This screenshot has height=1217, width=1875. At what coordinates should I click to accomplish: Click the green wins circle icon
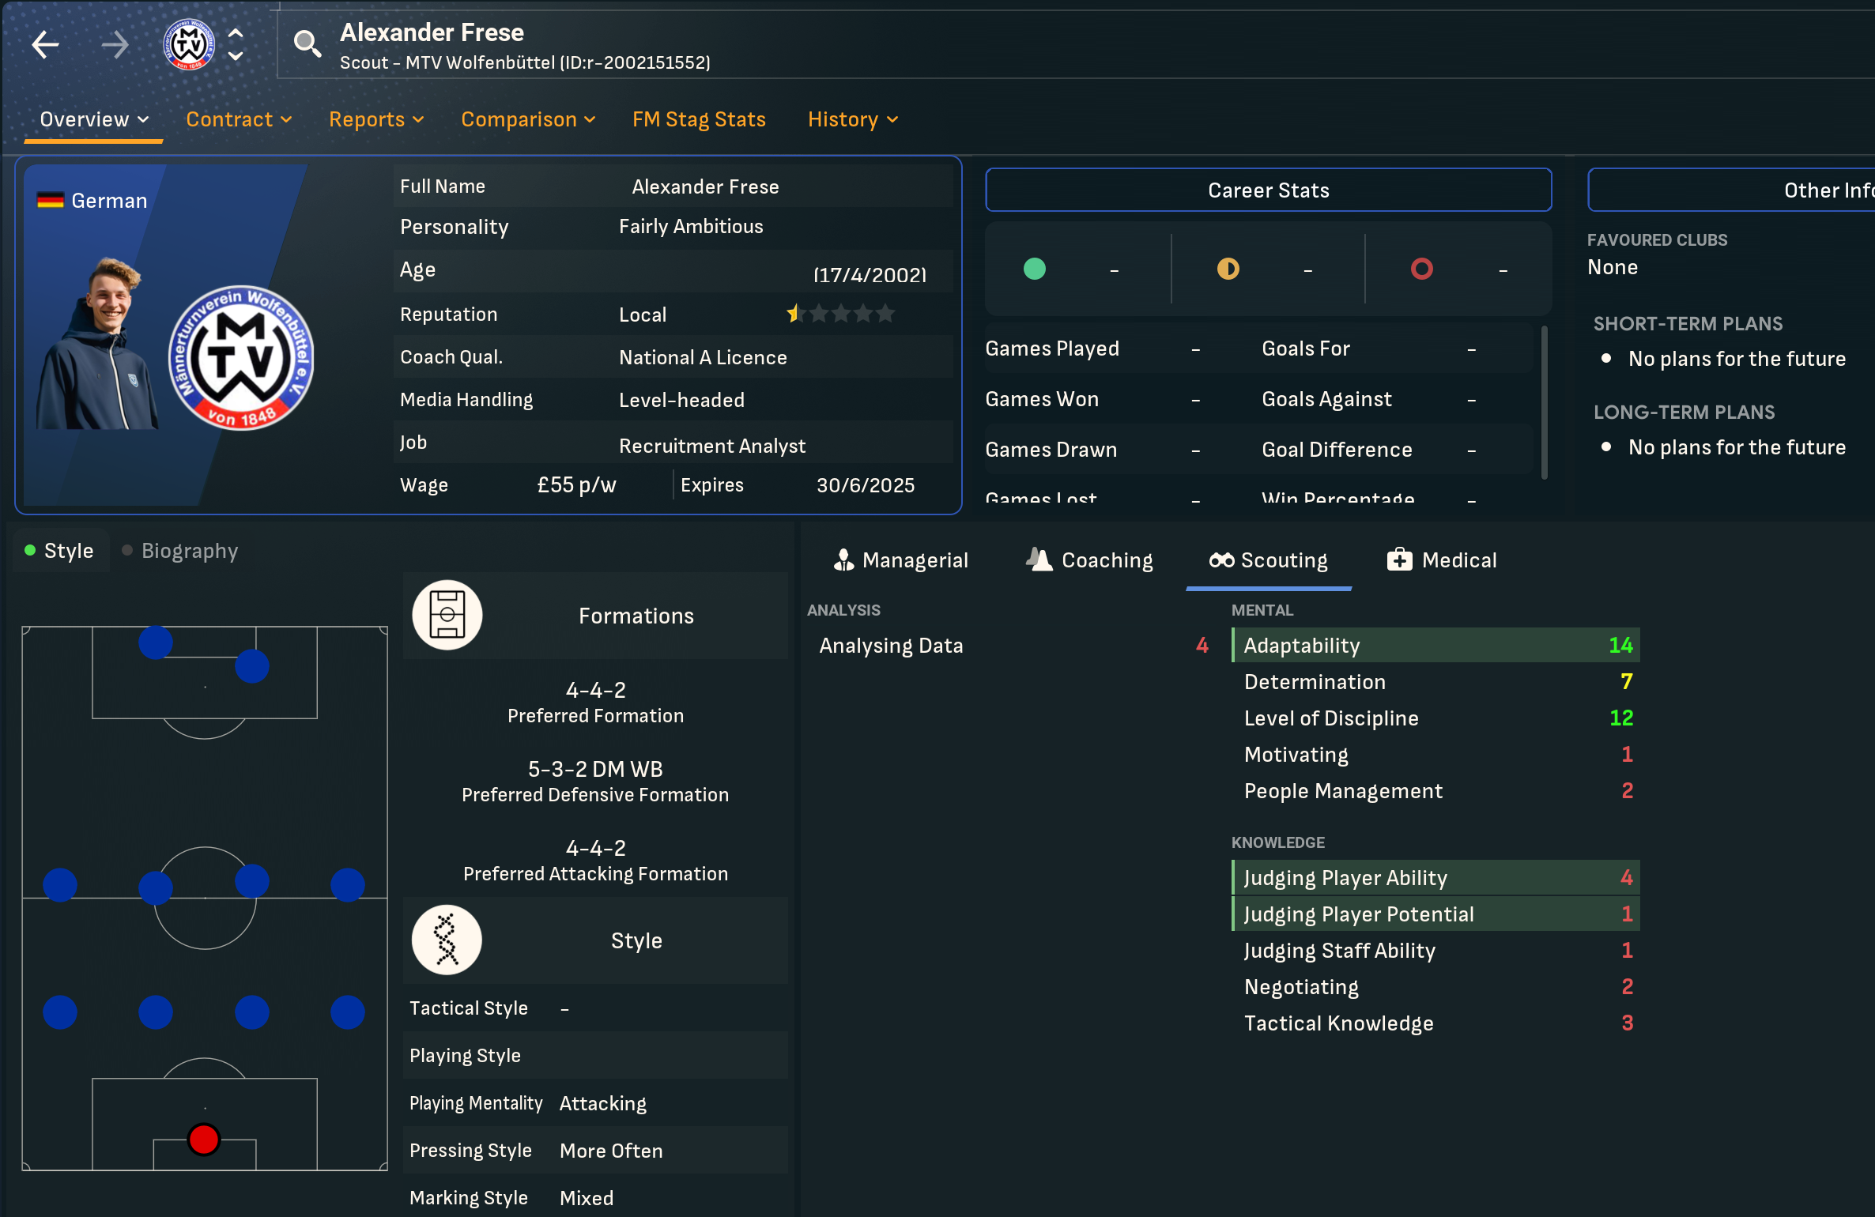(x=1034, y=269)
